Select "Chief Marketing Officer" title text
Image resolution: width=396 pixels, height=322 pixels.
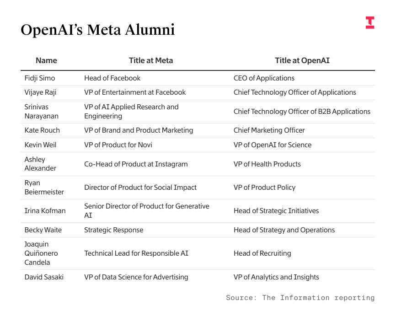coord(269,130)
